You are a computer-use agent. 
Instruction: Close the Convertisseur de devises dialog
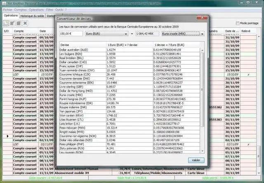coord(202,17)
